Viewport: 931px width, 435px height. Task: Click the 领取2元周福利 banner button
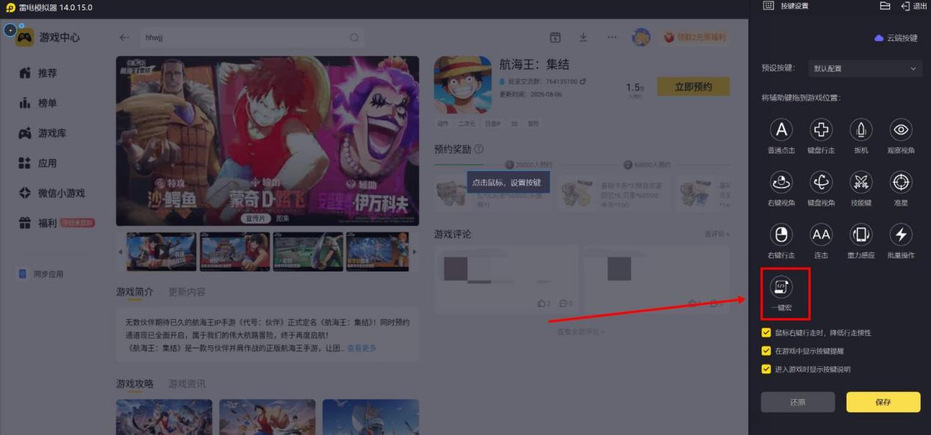point(695,37)
